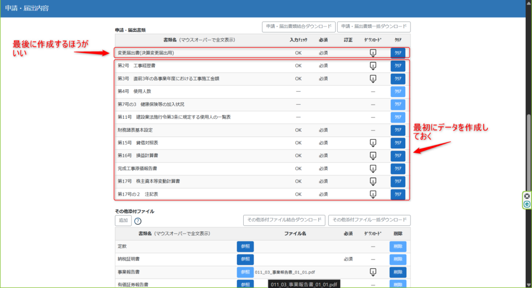The width and height of the screenshot is (532, 288).
Task: Download 第3号 直前3年の工事施工金額 file
Action: coord(373,79)
